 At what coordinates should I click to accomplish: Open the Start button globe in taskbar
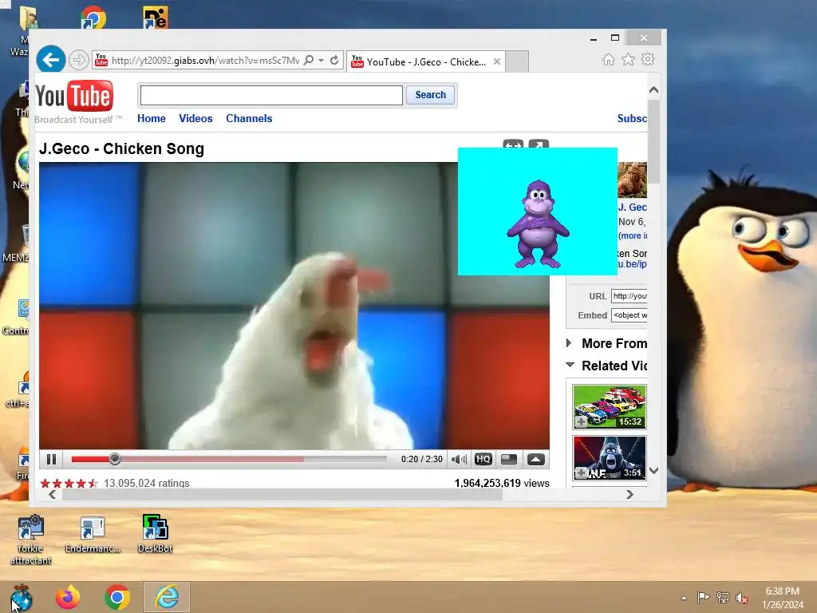[21, 597]
